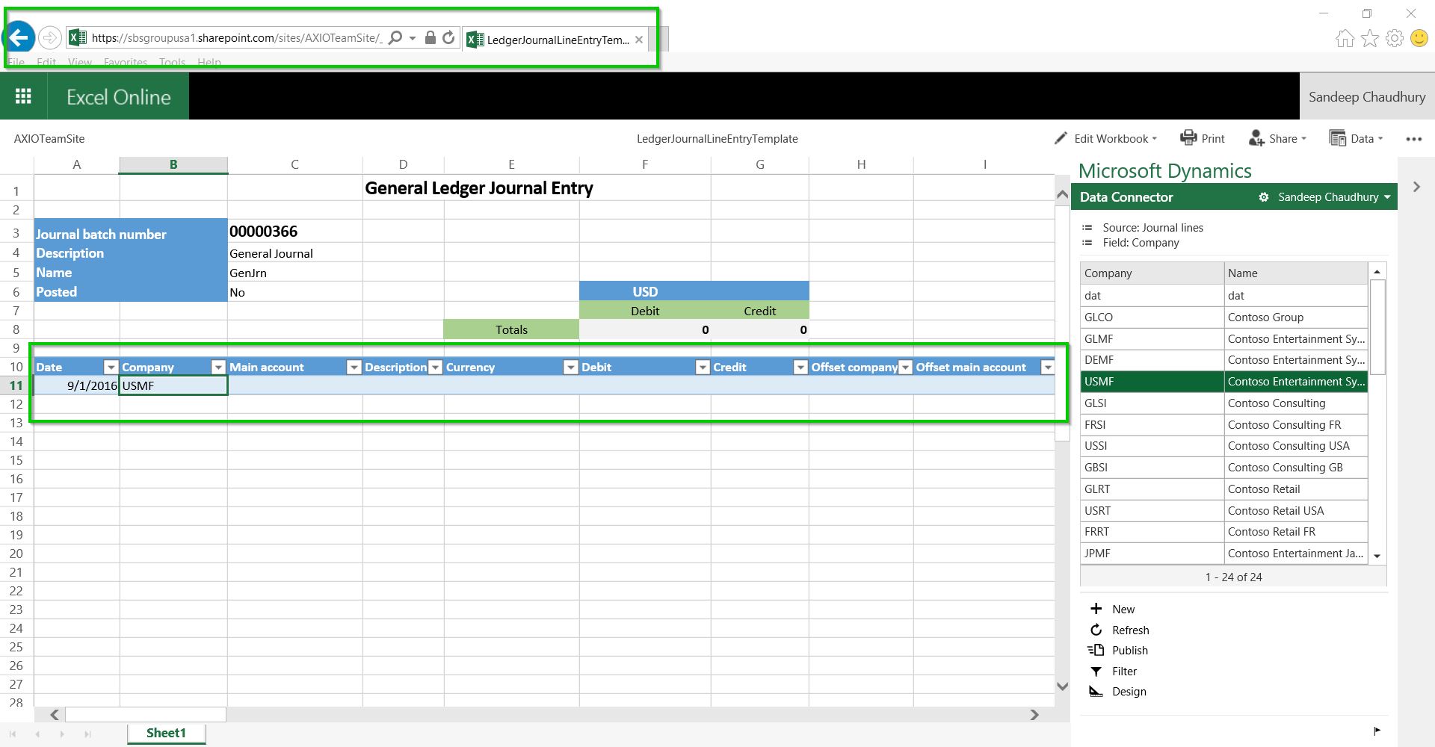Click the browser feedback smiley icon
The width and height of the screenshot is (1435, 747).
1419,37
